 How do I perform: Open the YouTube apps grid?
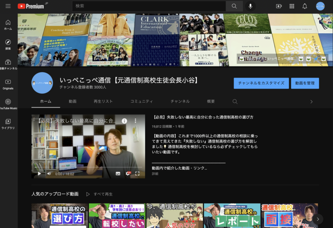(292, 6)
